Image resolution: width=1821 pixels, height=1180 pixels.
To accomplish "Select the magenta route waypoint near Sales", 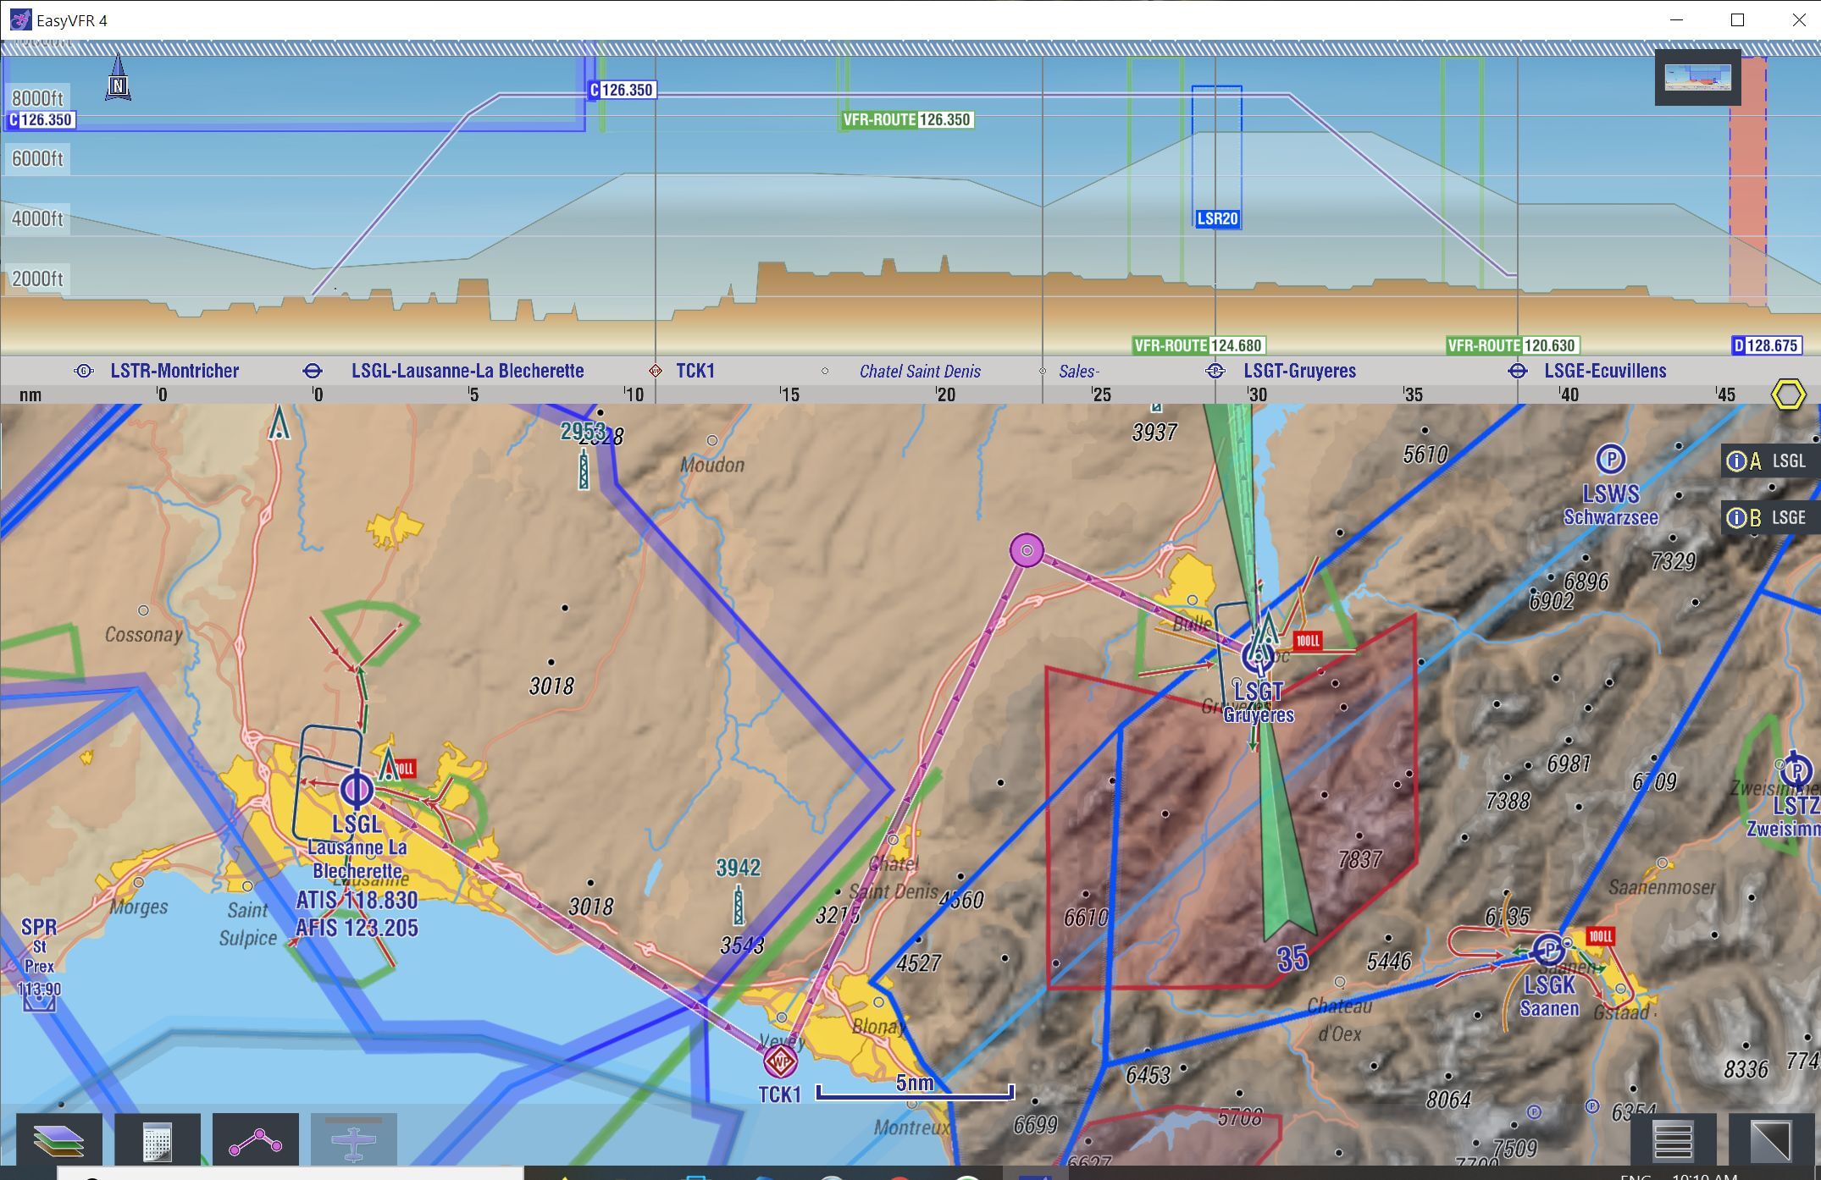I will click(x=1027, y=550).
